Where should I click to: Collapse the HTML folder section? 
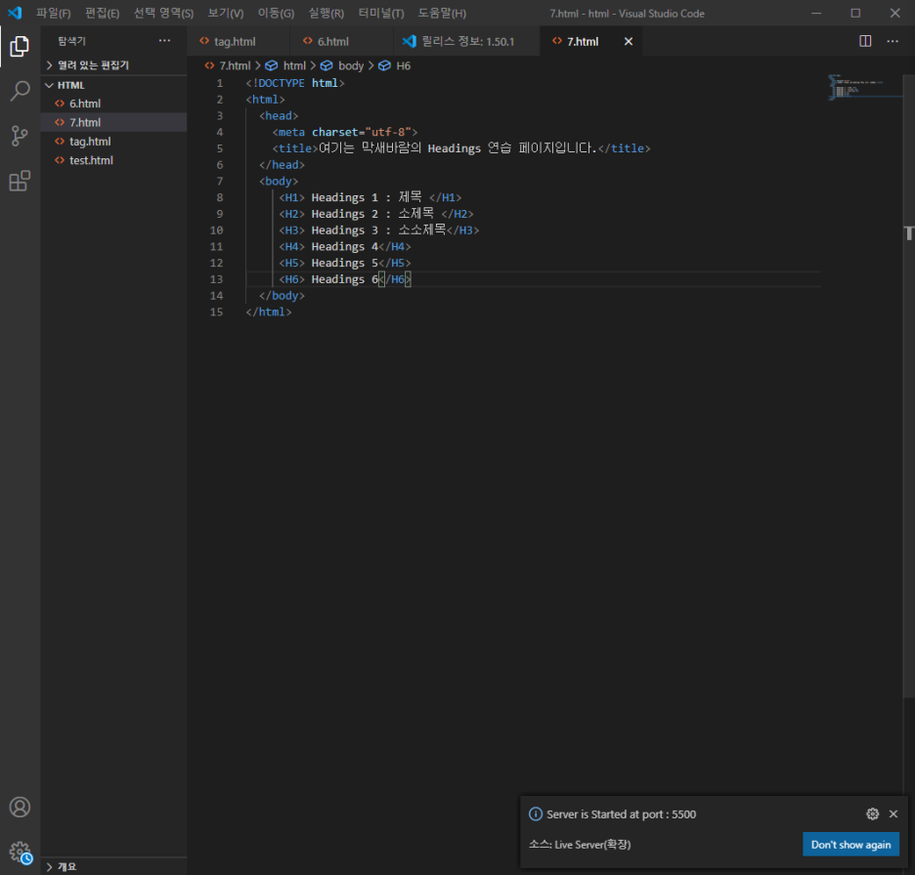tap(113, 85)
